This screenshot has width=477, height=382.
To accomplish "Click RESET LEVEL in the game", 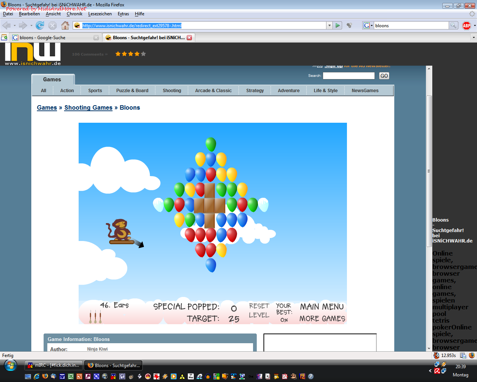I will (x=259, y=310).
